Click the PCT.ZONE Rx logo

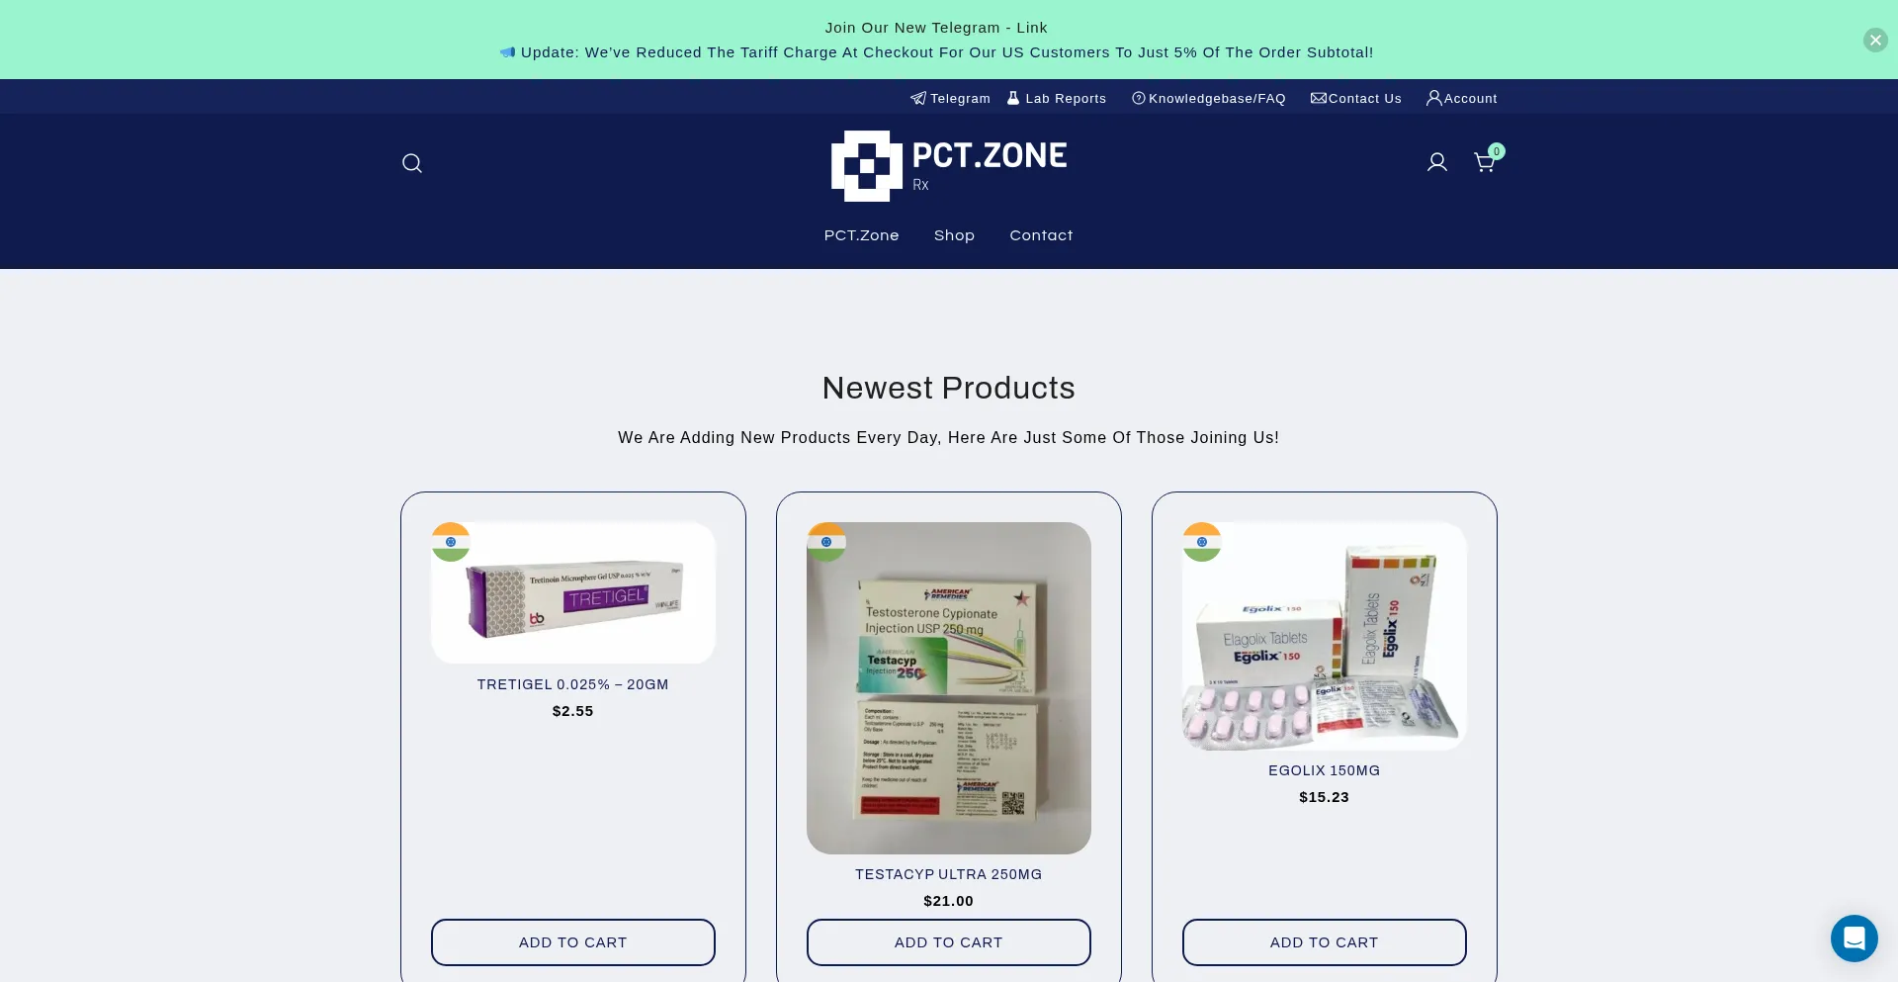(949, 166)
